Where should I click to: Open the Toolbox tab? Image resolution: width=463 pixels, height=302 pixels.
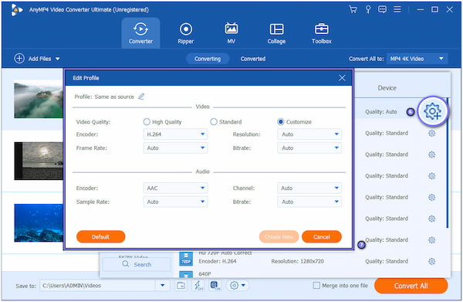point(322,33)
